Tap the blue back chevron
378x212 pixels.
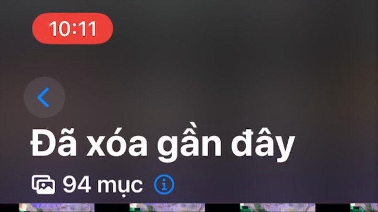click(x=44, y=97)
